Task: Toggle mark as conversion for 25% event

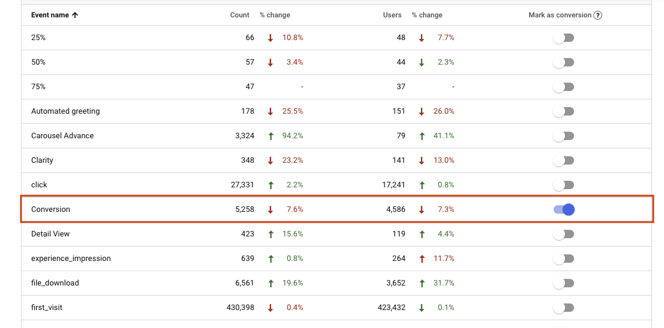Action: click(x=564, y=38)
